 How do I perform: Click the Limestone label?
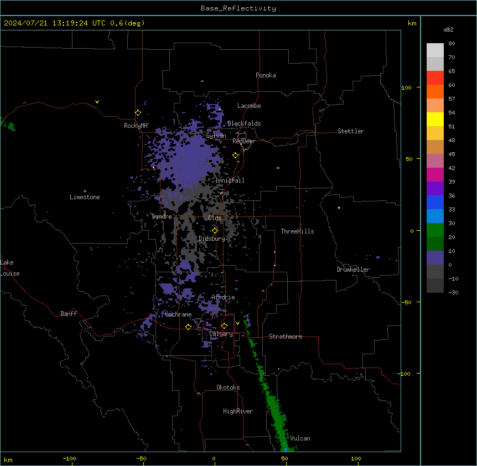click(85, 197)
